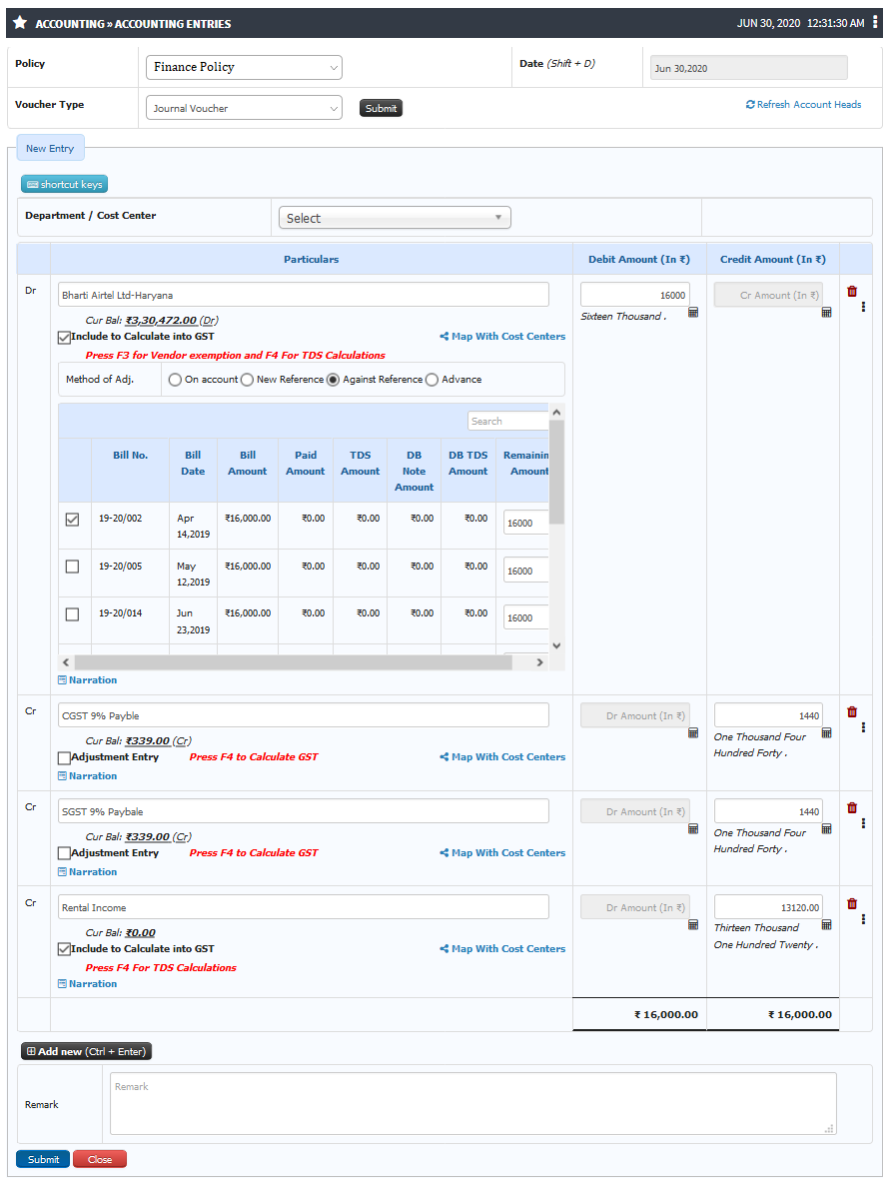Click the bill table horizontal scrollbar thumb

pyautogui.click(x=293, y=662)
